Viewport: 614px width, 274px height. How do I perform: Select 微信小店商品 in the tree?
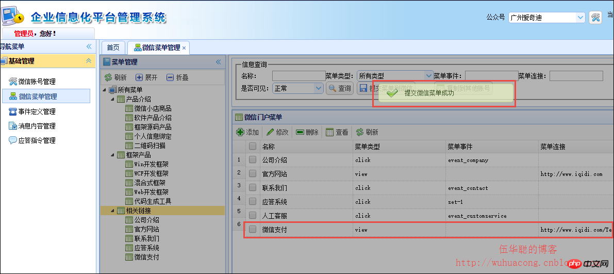(153, 108)
